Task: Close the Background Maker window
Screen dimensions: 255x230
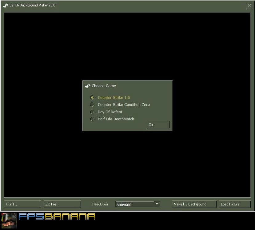Action: tap(249, 5)
